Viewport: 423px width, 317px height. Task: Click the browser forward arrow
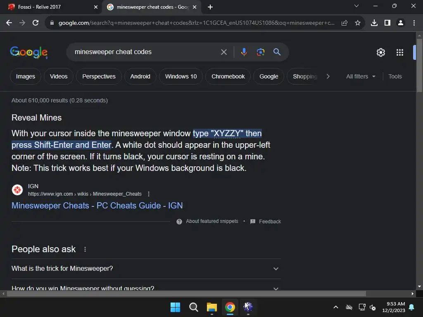click(x=22, y=23)
